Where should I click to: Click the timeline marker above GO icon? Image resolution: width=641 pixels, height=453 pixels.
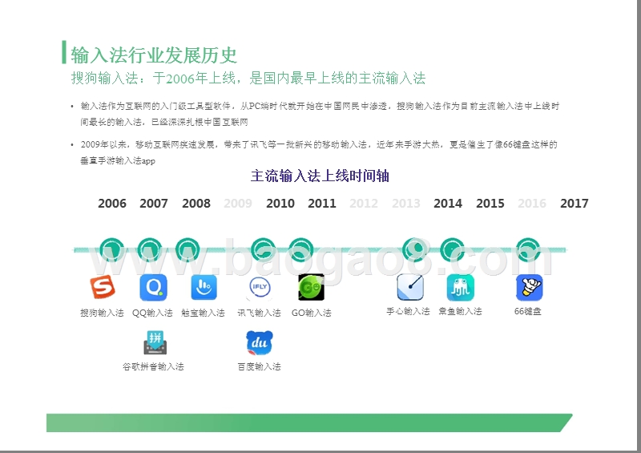(301, 249)
